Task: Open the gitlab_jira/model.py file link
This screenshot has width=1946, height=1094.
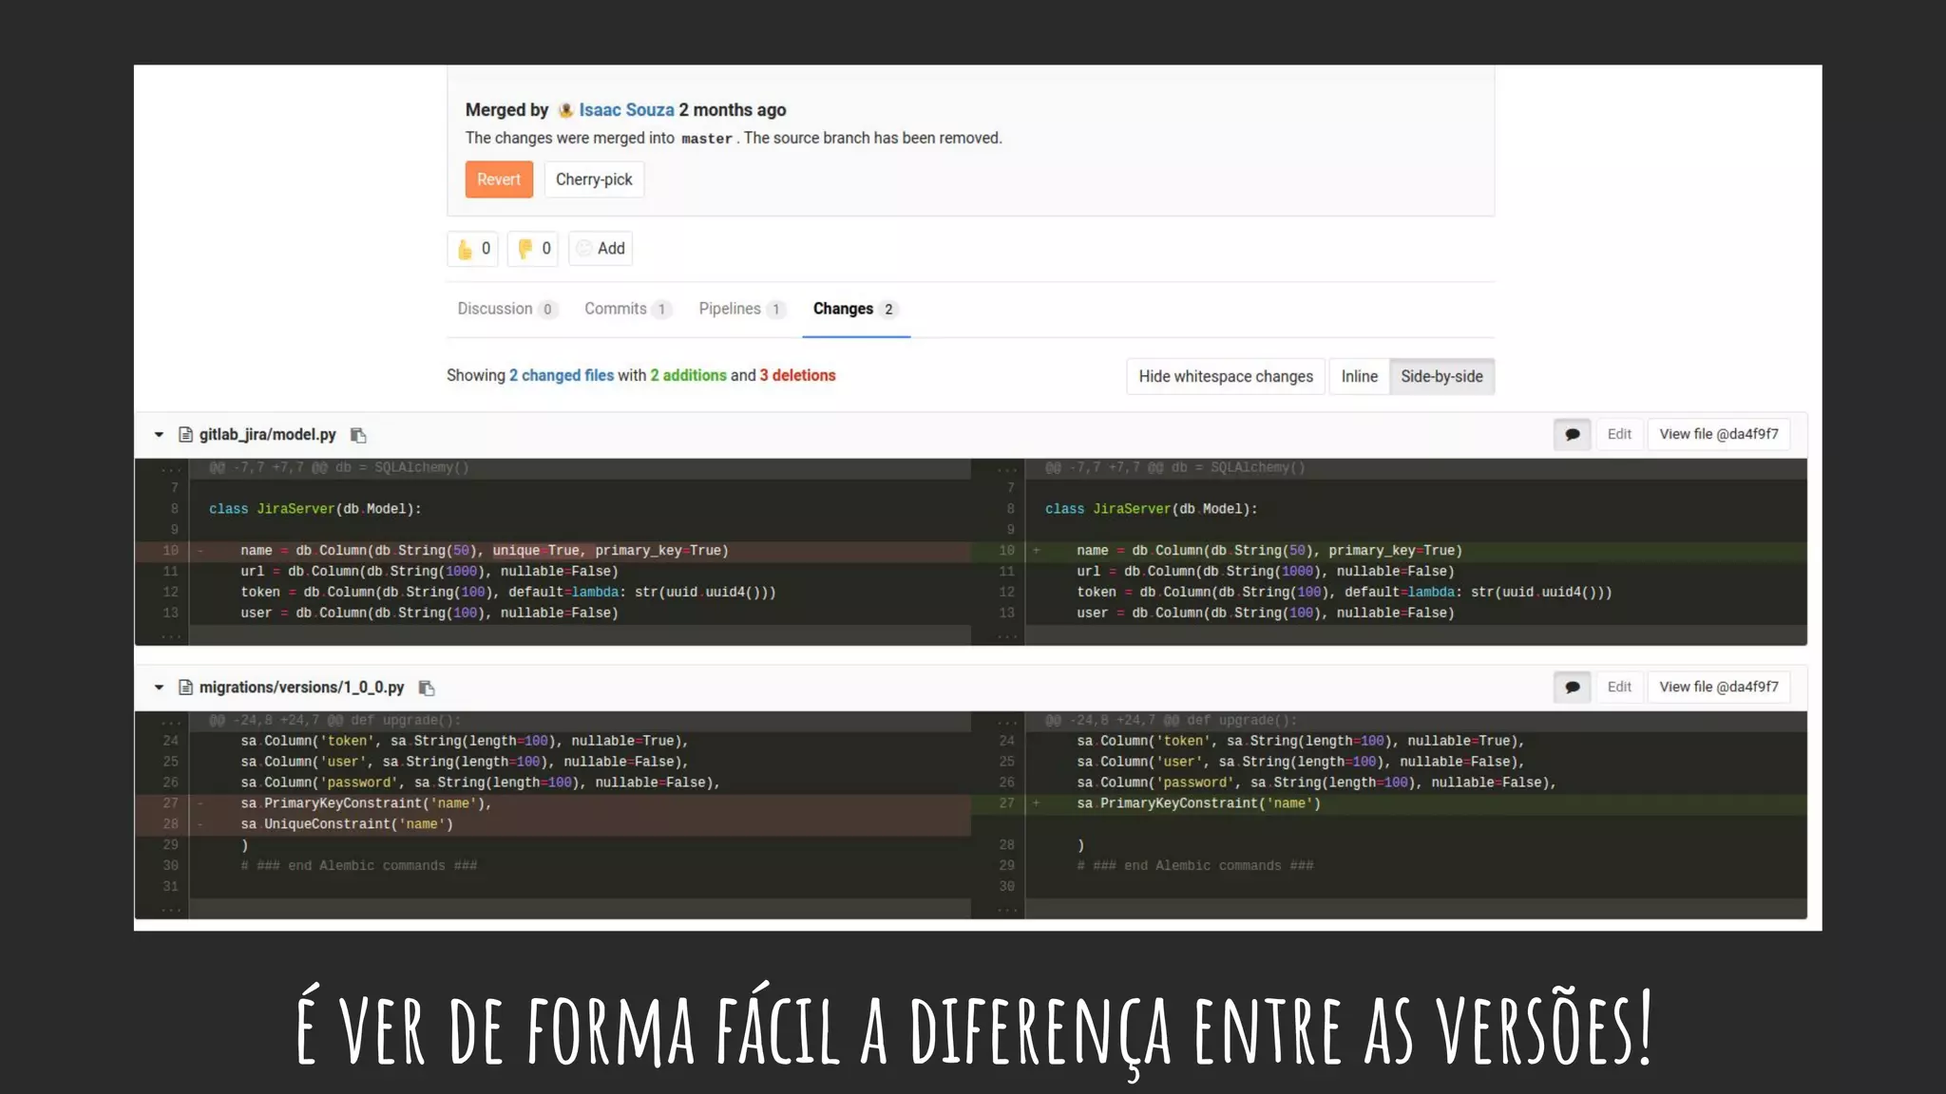Action: [x=268, y=435]
